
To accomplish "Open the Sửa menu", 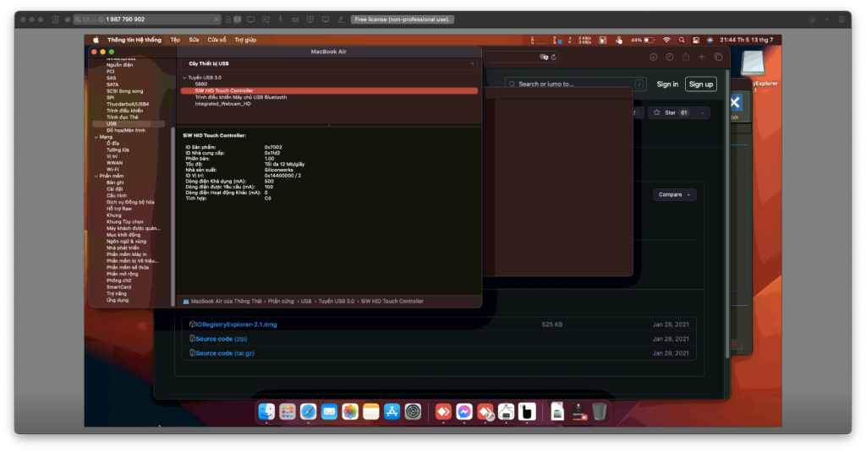I will click(194, 40).
